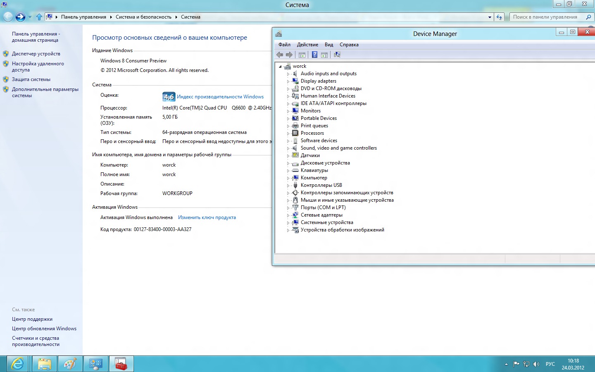The image size is (595, 372).
Task: Expand the Software devices node
Action: coord(288,141)
